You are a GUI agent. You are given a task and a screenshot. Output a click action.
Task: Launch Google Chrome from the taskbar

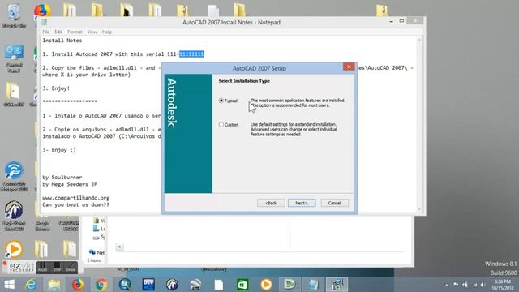click(101, 285)
